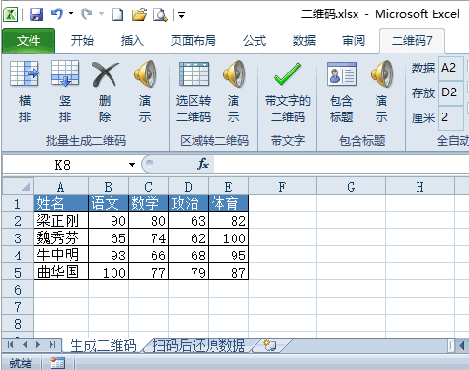The height and width of the screenshot is (370, 469).
Task: Save the workbook with the floppy disk icon
Action: coord(36,14)
